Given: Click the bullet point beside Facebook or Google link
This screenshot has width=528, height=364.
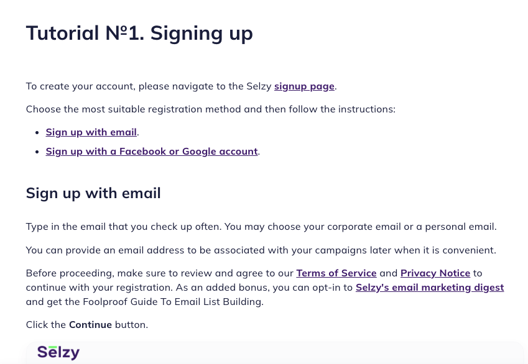Looking at the screenshot, I should tap(37, 152).
